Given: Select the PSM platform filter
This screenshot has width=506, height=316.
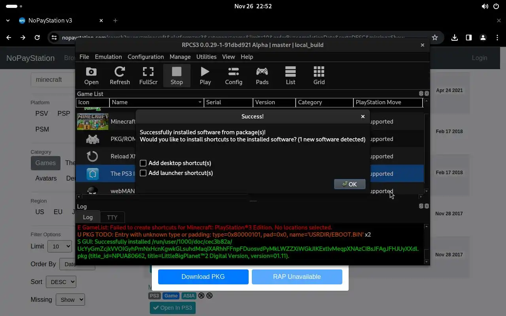Looking at the screenshot, I should (42, 129).
